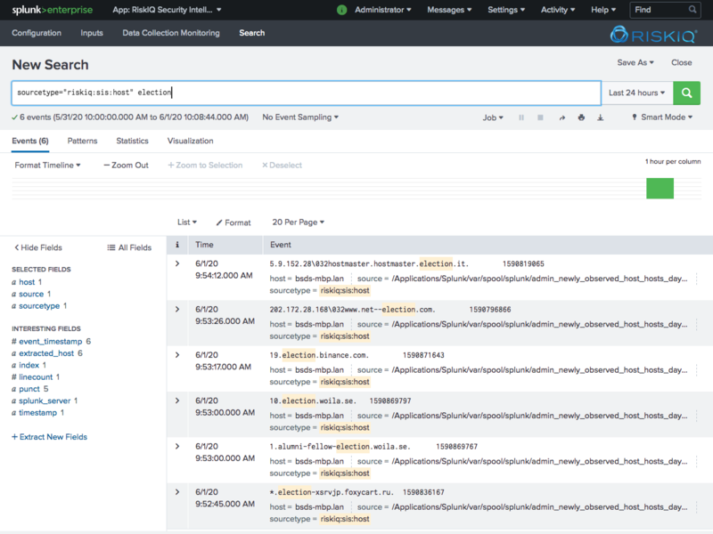Switch to the Statistics tab
This screenshot has height=534, width=713.
132,141
